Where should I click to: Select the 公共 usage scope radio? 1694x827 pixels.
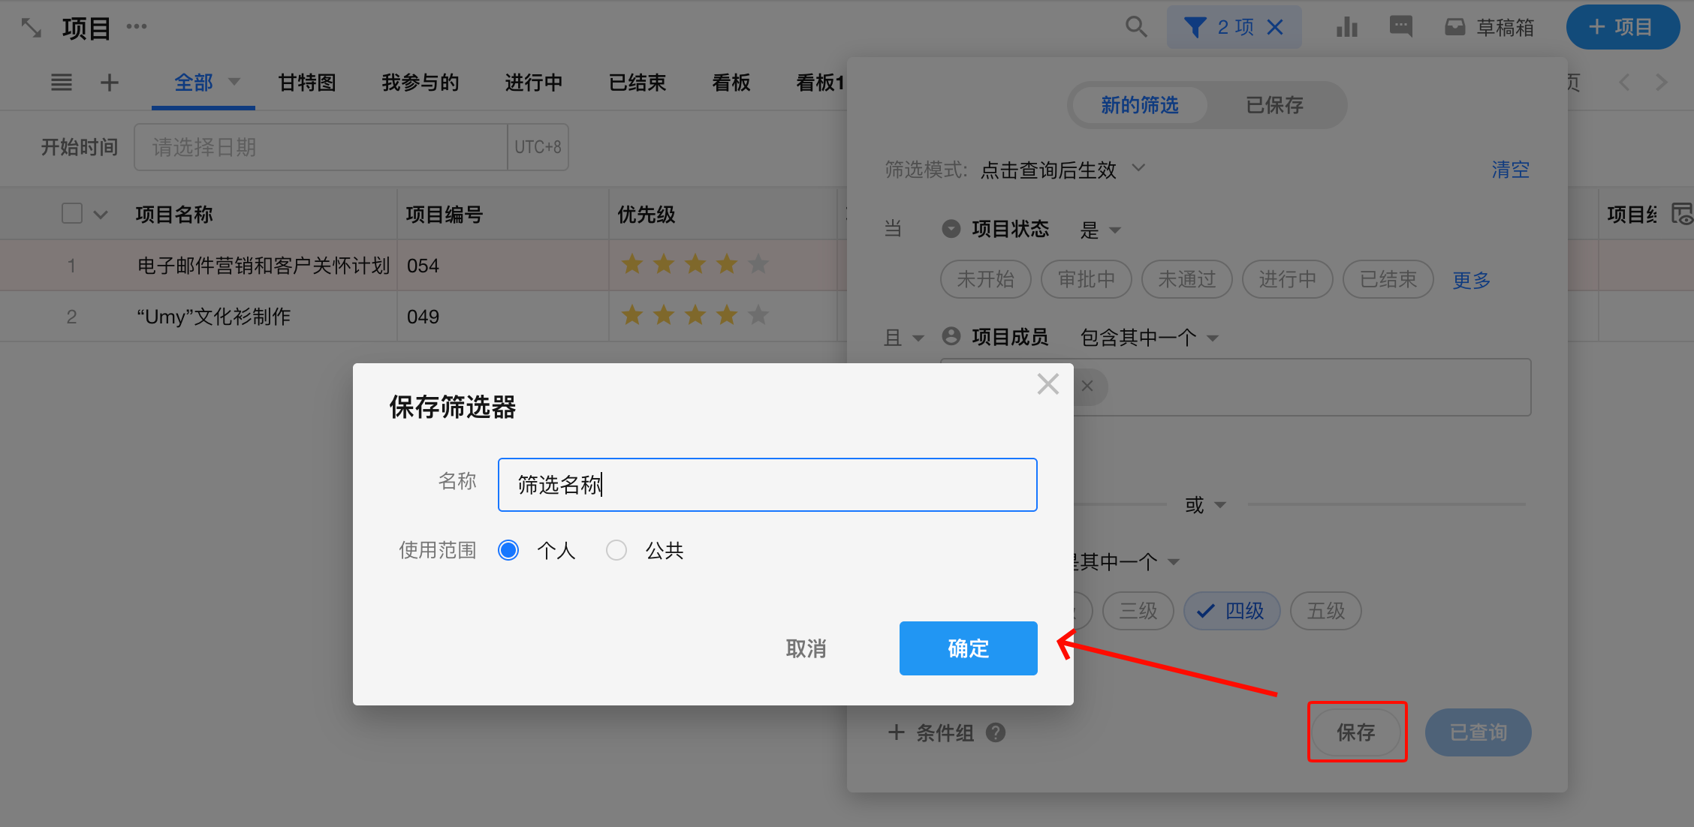pyautogui.click(x=616, y=550)
